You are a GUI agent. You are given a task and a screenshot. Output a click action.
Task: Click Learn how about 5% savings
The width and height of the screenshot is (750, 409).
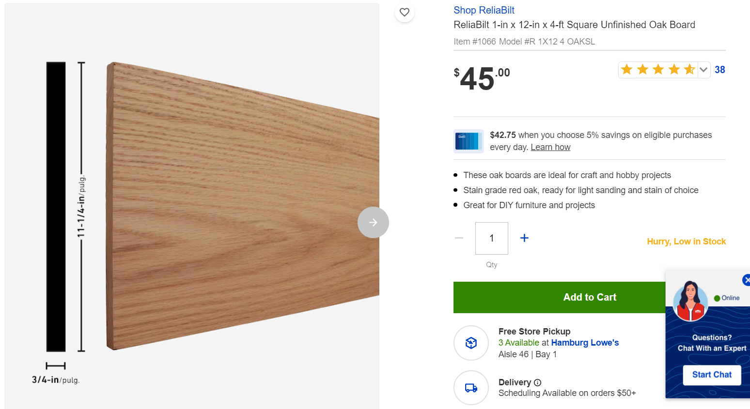(550, 147)
